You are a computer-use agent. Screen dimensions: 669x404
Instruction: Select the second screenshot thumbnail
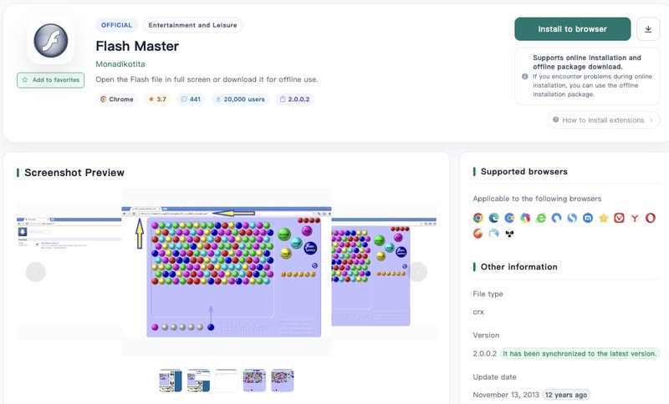(x=198, y=380)
